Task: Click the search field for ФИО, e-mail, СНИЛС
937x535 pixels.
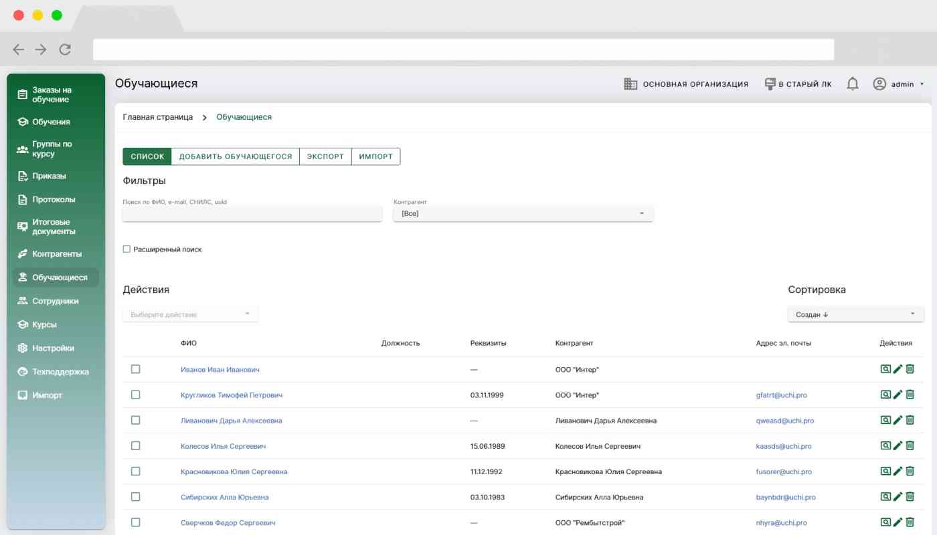Action: coord(252,214)
